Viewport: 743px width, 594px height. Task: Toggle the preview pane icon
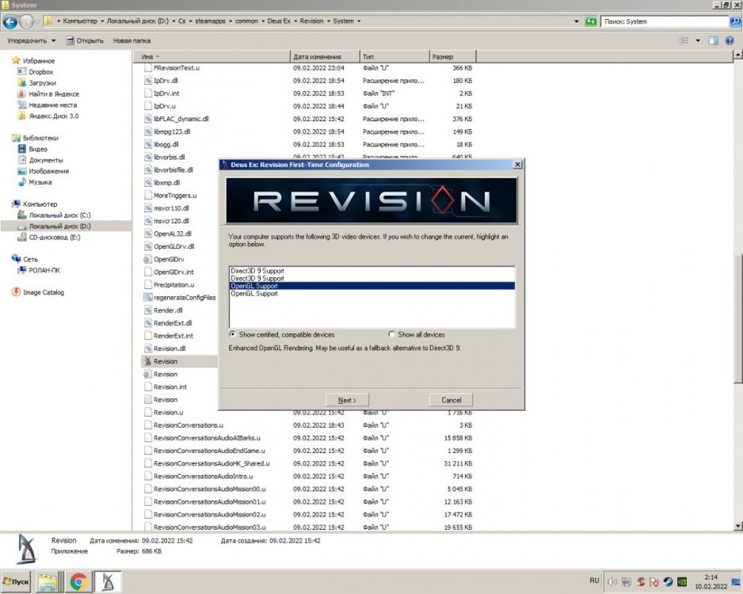pyautogui.click(x=713, y=40)
